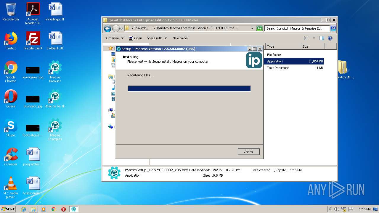Sort files by the Type column
This screenshot has width=379, height=213.
283,46
